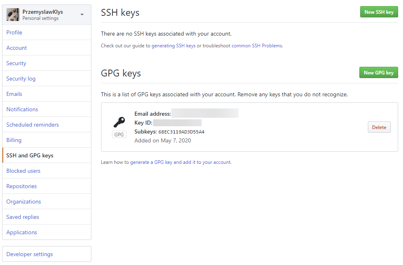
Task: Click the New GPG key button
Action: coord(378,72)
